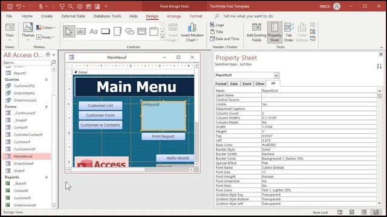Pick the Label control
This screenshot has height=217, width=387.
pos(93,31)
